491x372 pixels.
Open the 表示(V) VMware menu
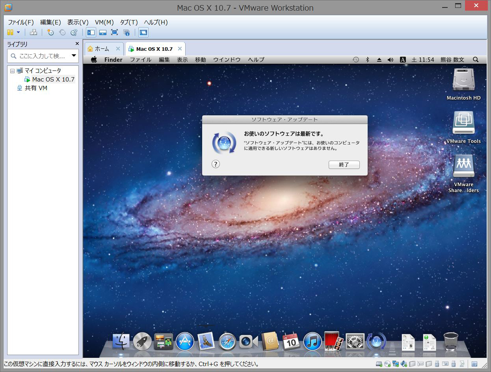coord(78,22)
